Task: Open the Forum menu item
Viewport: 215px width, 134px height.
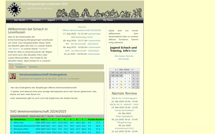Action: coord(65,20)
